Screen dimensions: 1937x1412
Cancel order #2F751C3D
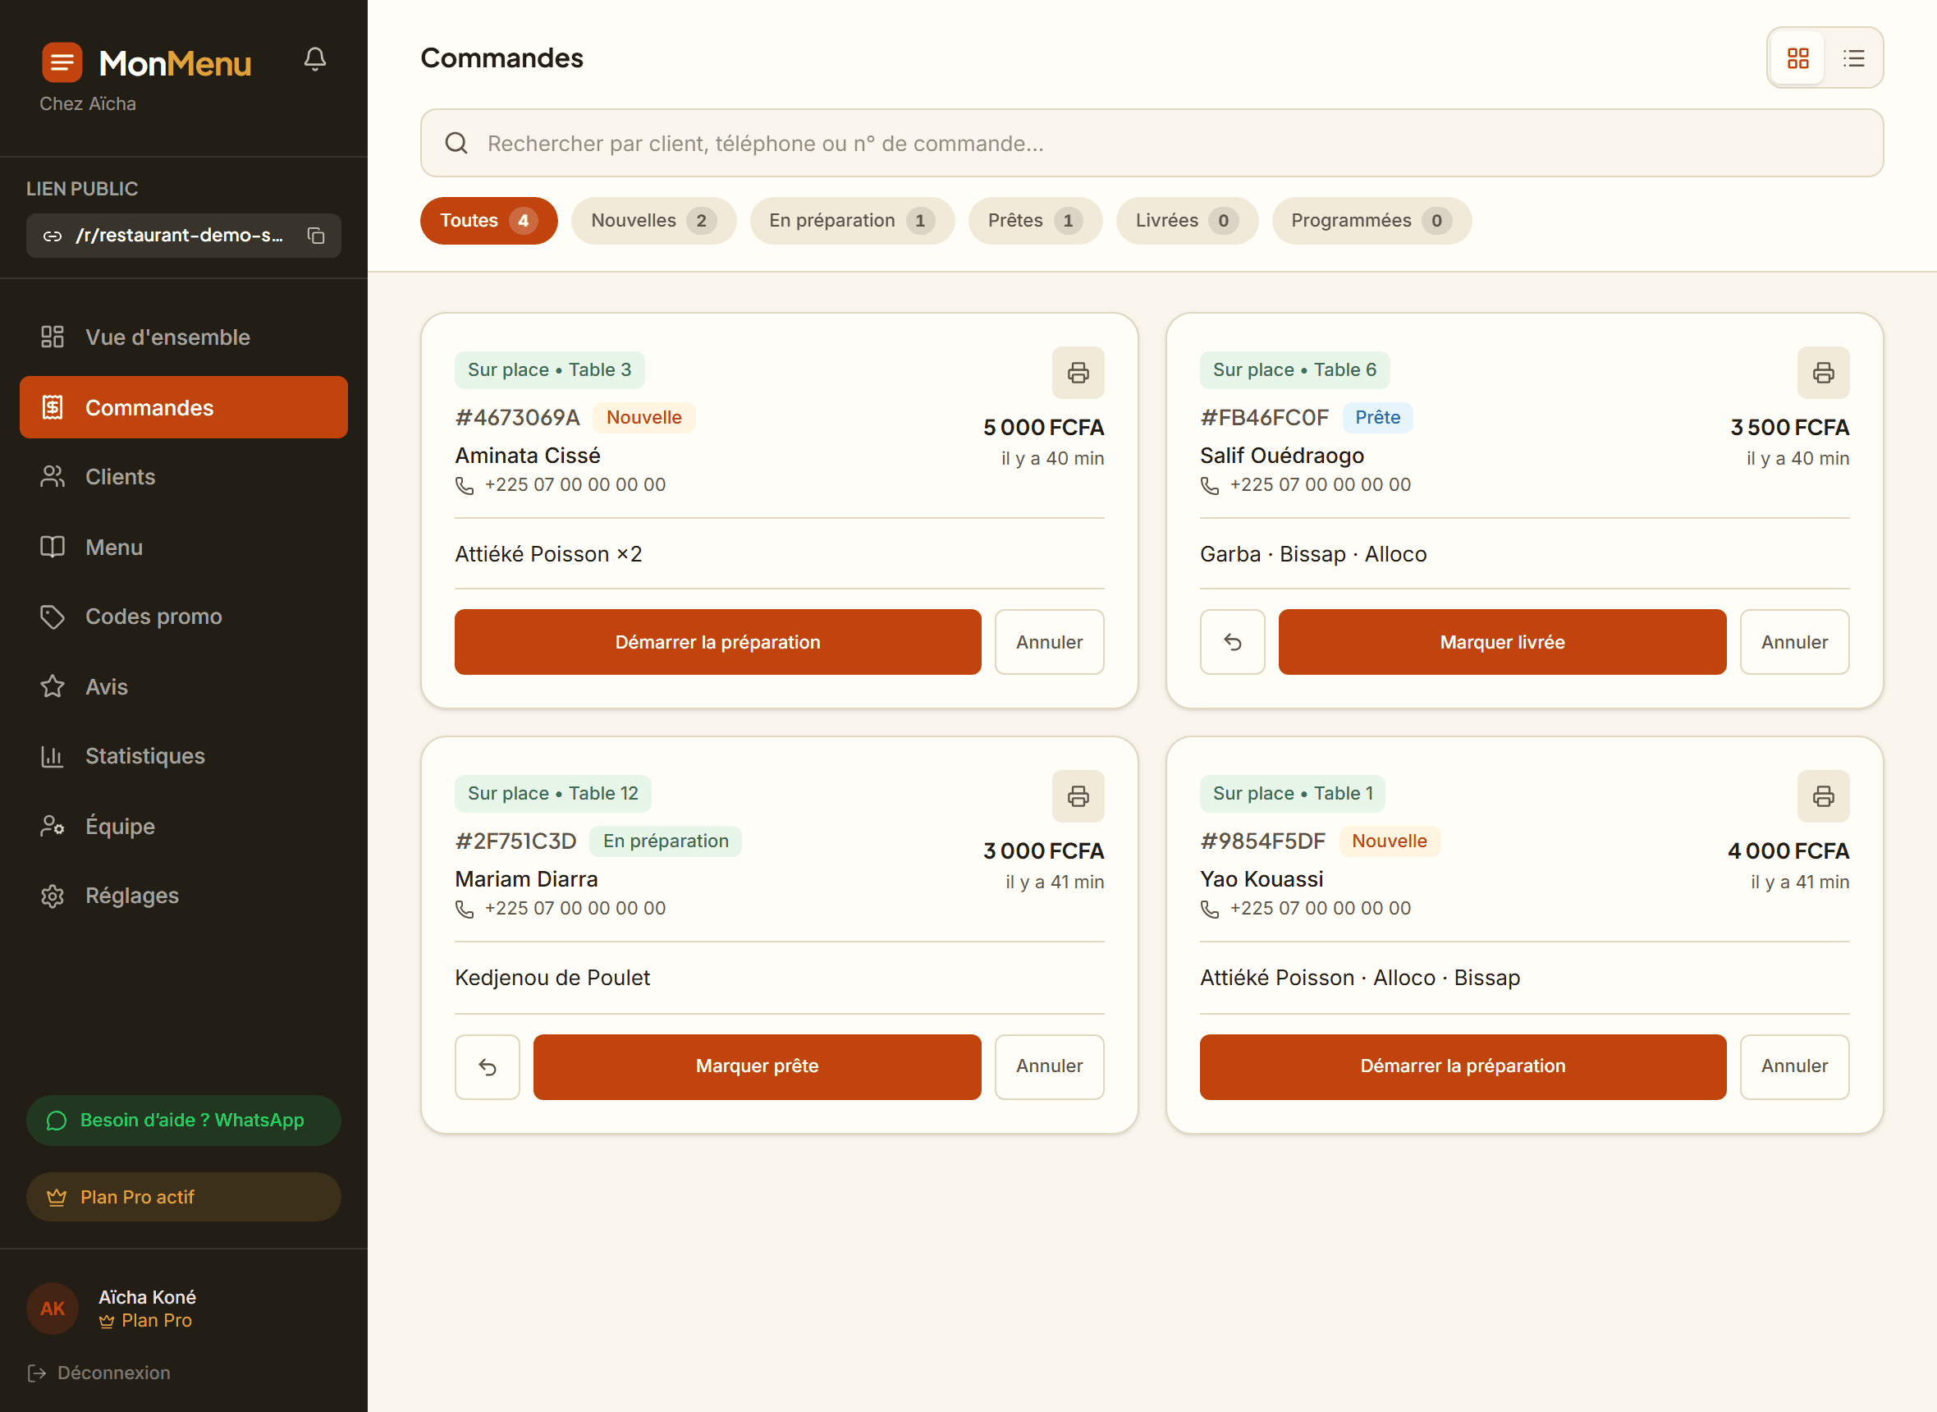tap(1049, 1066)
